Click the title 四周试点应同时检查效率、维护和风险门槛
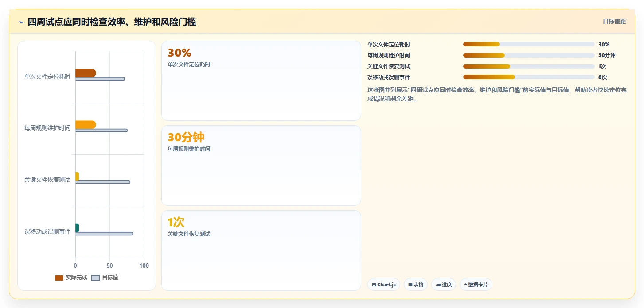This screenshot has width=644, height=308. click(112, 22)
